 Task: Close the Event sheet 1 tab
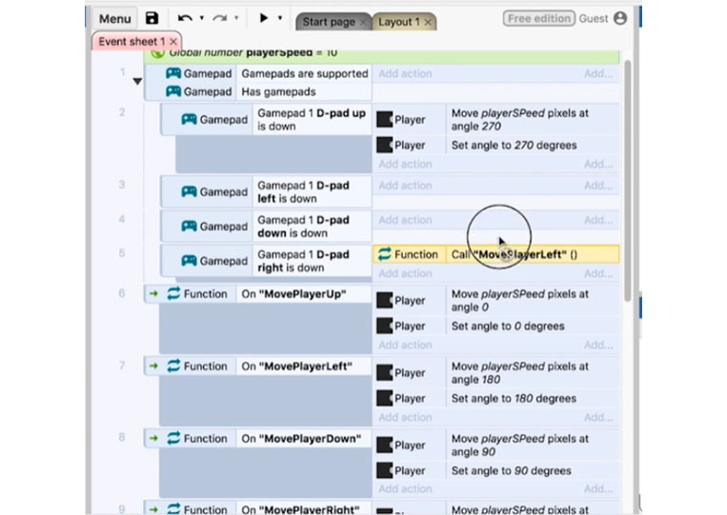(173, 42)
